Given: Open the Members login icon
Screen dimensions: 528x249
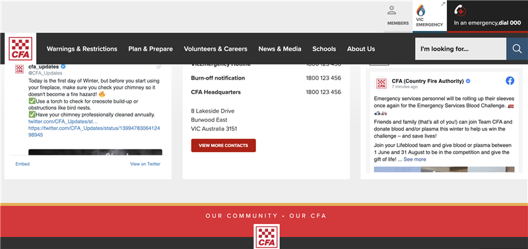Looking at the screenshot, I should pos(391,10).
